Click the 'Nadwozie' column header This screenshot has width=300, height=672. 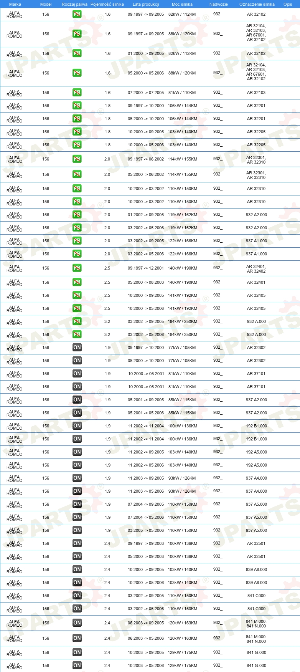(219, 4)
